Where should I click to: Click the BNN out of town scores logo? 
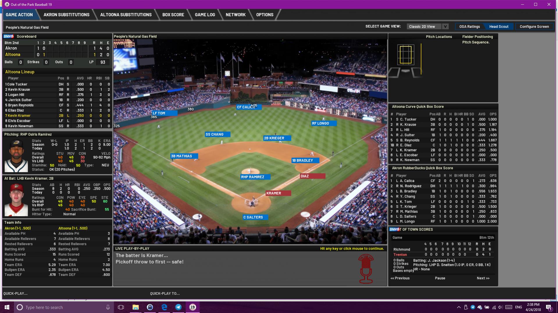[395, 229]
